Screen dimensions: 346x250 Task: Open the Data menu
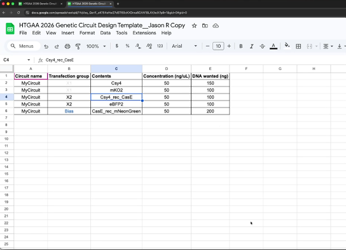105,33
